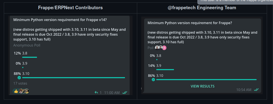
Task: Click the @frappetech Engineering Team column header
Action: [202, 8]
